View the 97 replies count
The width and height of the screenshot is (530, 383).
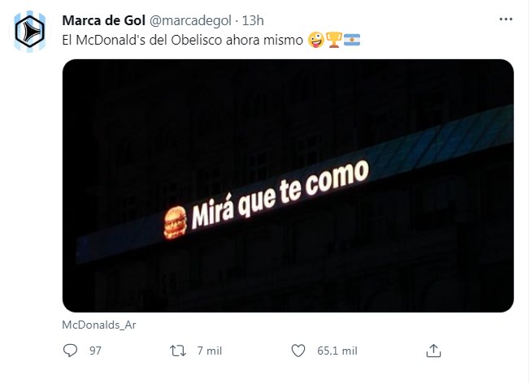(x=95, y=351)
